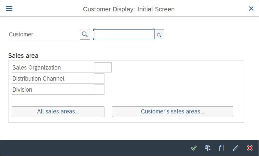Viewport: 259px width, 156px height.
Task: Switch to edit with the pencil icon
Action: [236, 148]
